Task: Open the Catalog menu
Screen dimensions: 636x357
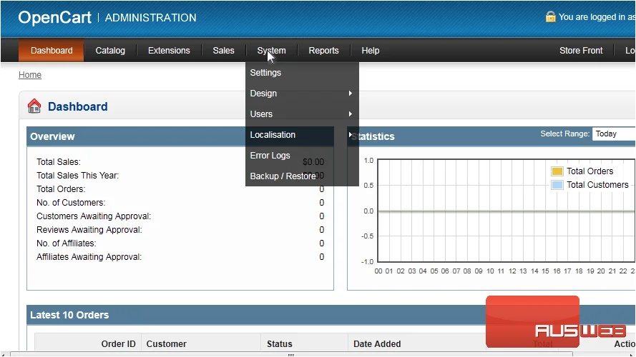Action: tap(110, 51)
